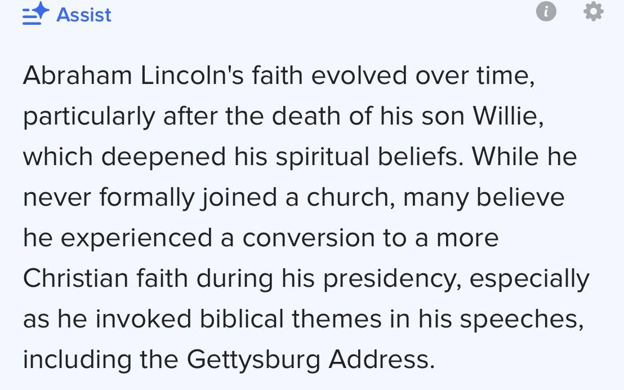The height and width of the screenshot is (390, 624).
Task: Click the word "spiritual" in the answer
Action: pyautogui.click(x=322, y=157)
